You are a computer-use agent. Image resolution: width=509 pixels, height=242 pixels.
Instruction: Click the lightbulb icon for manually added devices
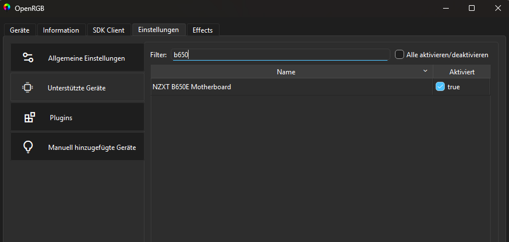click(28, 147)
